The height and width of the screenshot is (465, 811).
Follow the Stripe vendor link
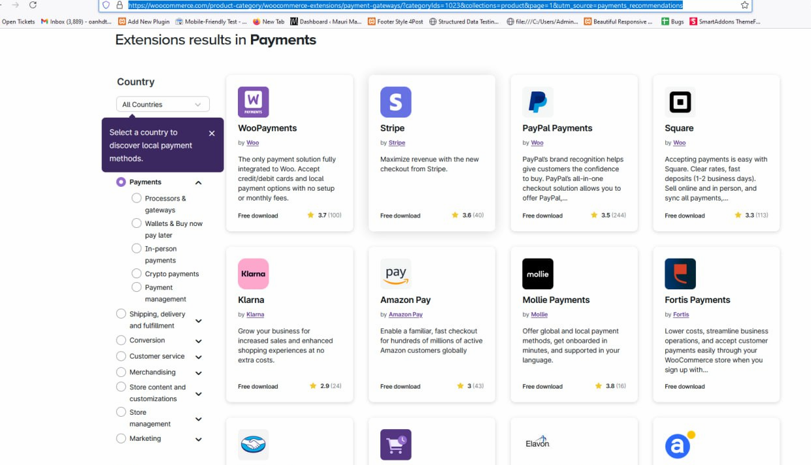coord(397,142)
